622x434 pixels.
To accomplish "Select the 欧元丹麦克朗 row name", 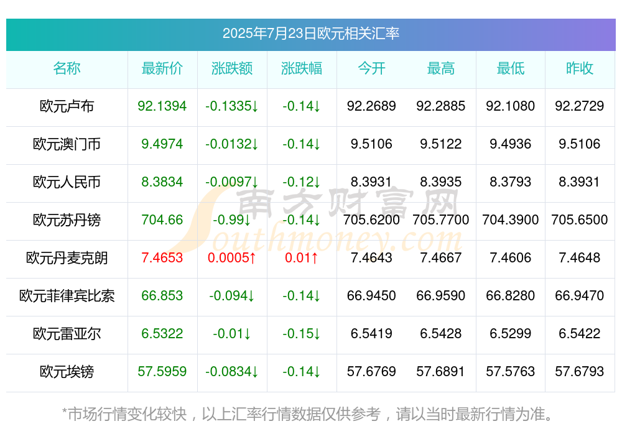I will [x=67, y=258].
